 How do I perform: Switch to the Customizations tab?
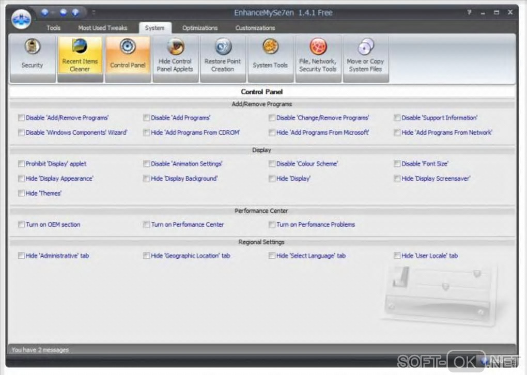(x=255, y=28)
